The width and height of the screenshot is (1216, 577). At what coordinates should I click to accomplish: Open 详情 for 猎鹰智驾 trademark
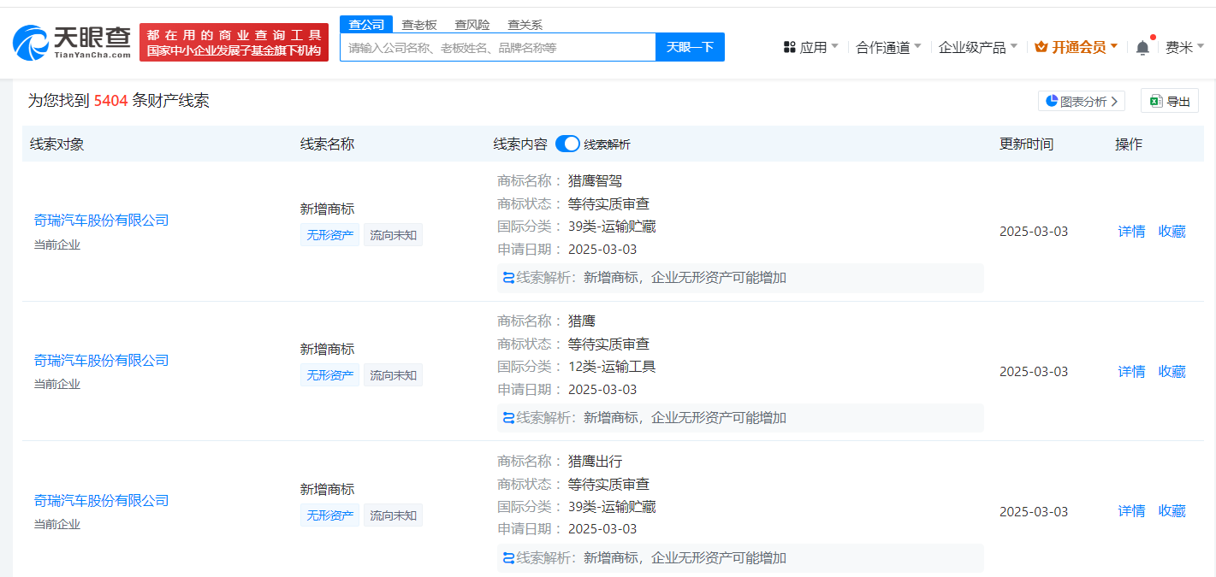(1131, 231)
